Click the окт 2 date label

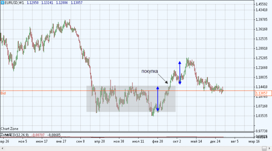point(177,142)
